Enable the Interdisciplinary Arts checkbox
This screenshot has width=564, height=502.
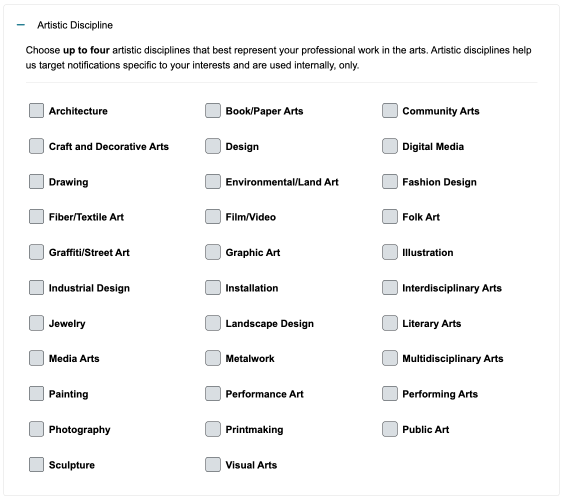click(389, 287)
